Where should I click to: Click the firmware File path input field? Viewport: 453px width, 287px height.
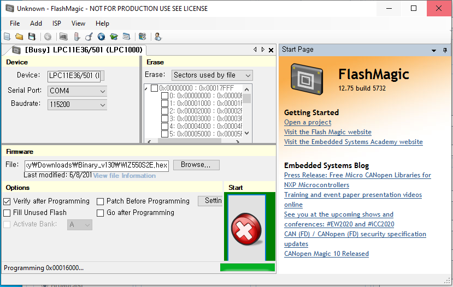[97, 165]
